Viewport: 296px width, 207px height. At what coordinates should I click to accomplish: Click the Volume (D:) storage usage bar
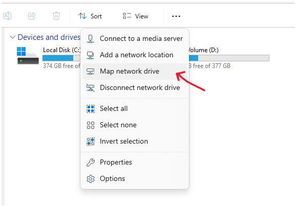point(229,58)
